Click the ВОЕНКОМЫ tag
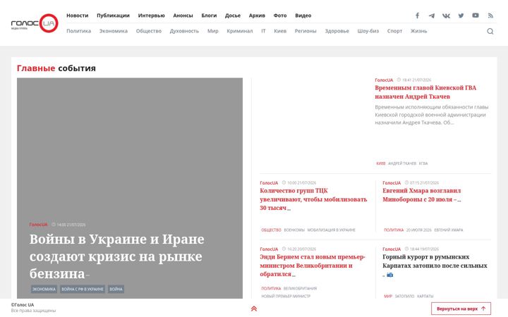 tap(294, 230)
